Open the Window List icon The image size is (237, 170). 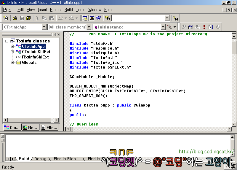[x=99, y=18]
